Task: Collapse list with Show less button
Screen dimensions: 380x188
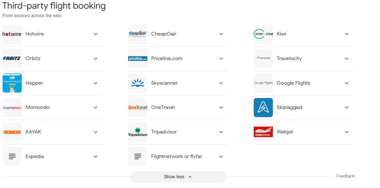Action: tap(178, 177)
